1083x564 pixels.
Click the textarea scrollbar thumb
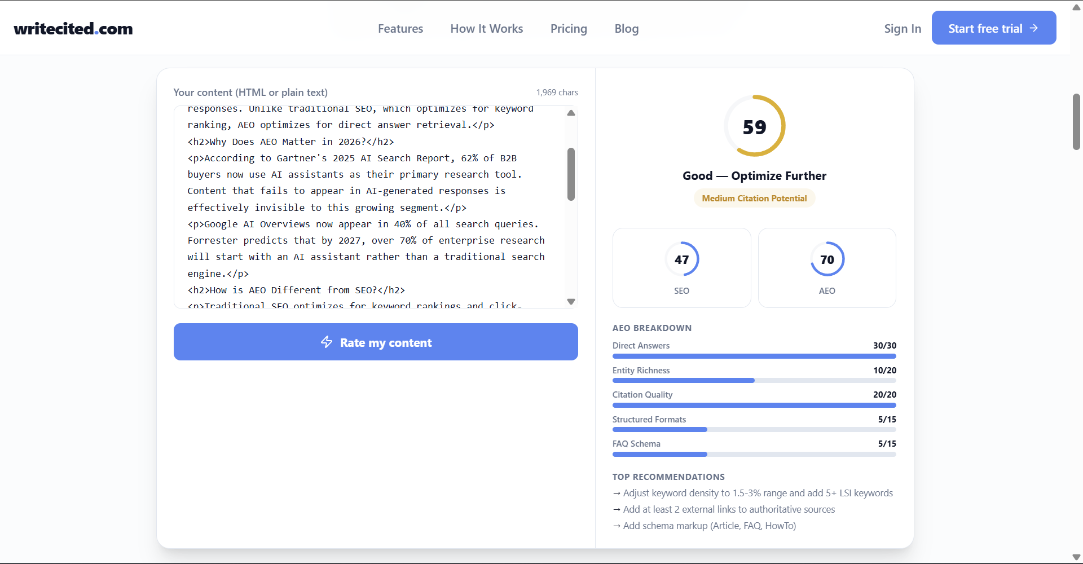[571, 174]
